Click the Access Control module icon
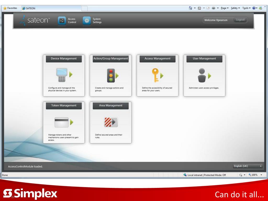This screenshot has width=268, height=201. click(62, 21)
